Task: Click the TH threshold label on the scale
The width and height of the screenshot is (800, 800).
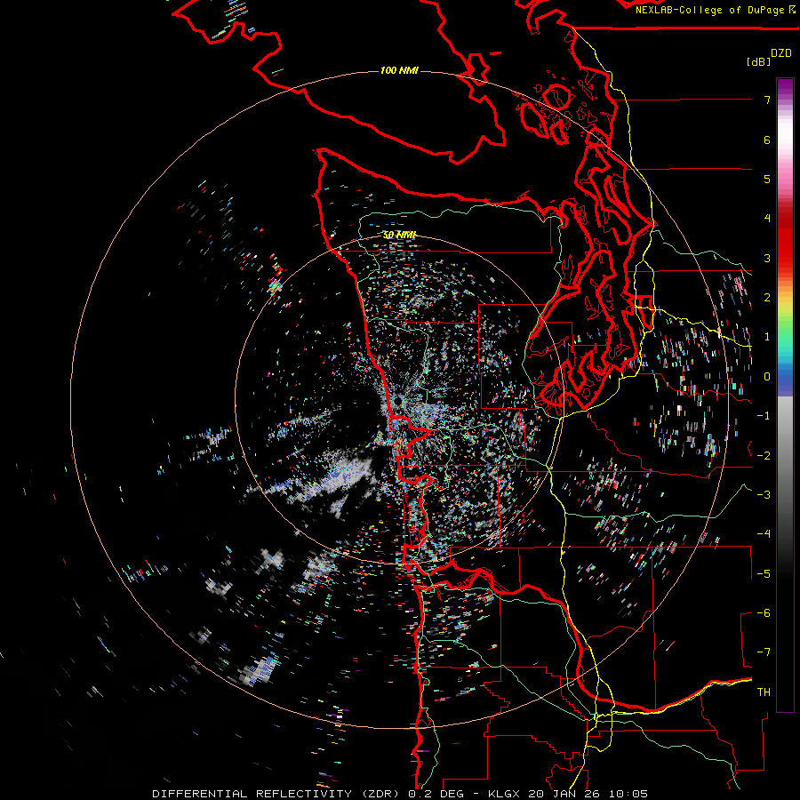Action: (764, 692)
